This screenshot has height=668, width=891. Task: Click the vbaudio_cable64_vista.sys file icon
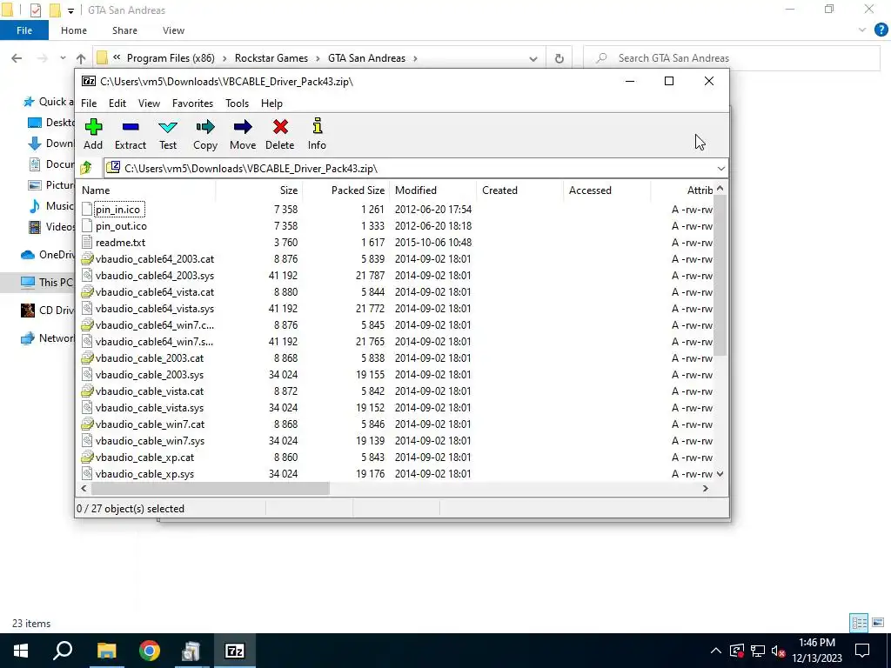click(x=87, y=309)
